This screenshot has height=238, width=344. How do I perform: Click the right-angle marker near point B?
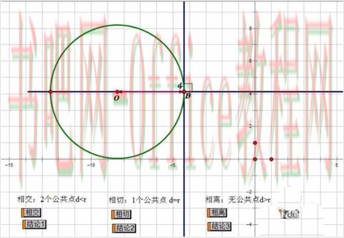click(x=189, y=87)
